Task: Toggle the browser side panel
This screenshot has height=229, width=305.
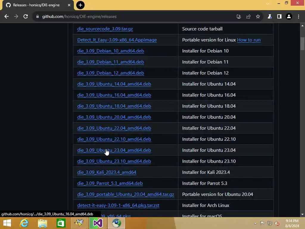Action: 279,17
